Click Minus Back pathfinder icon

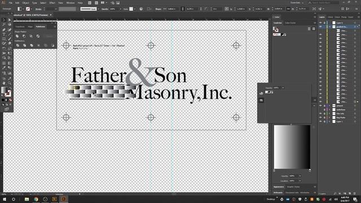[x=52, y=45]
